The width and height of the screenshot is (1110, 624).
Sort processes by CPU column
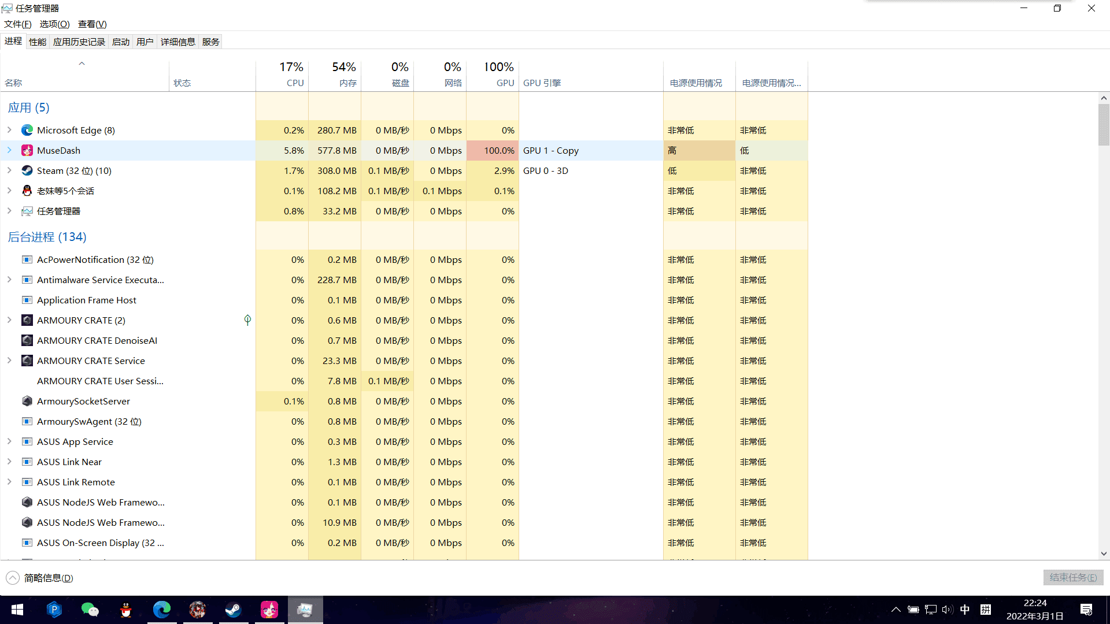(x=282, y=75)
